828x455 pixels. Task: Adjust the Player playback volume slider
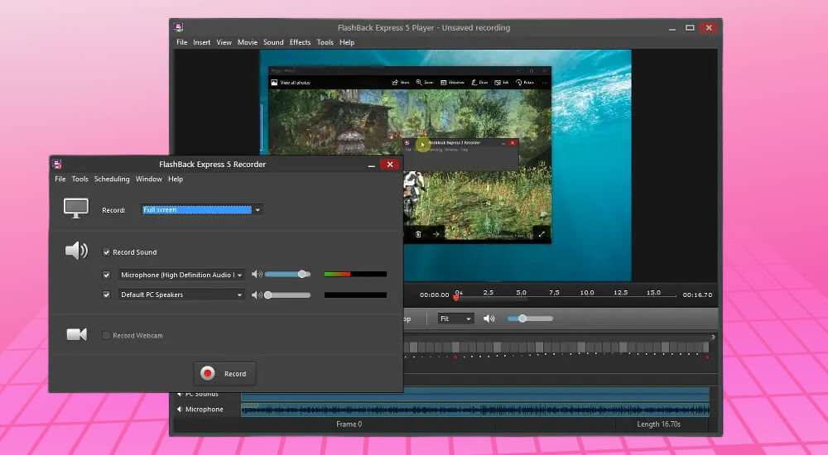pos(530,318)
